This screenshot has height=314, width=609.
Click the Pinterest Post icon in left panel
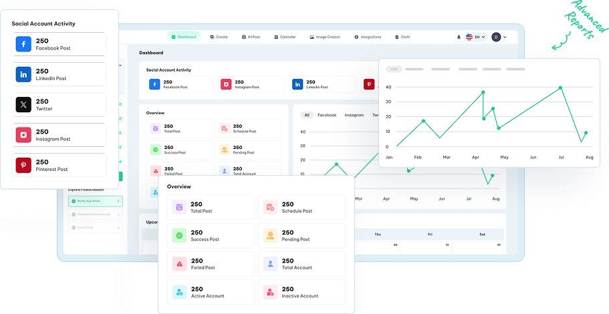(24, 165)
